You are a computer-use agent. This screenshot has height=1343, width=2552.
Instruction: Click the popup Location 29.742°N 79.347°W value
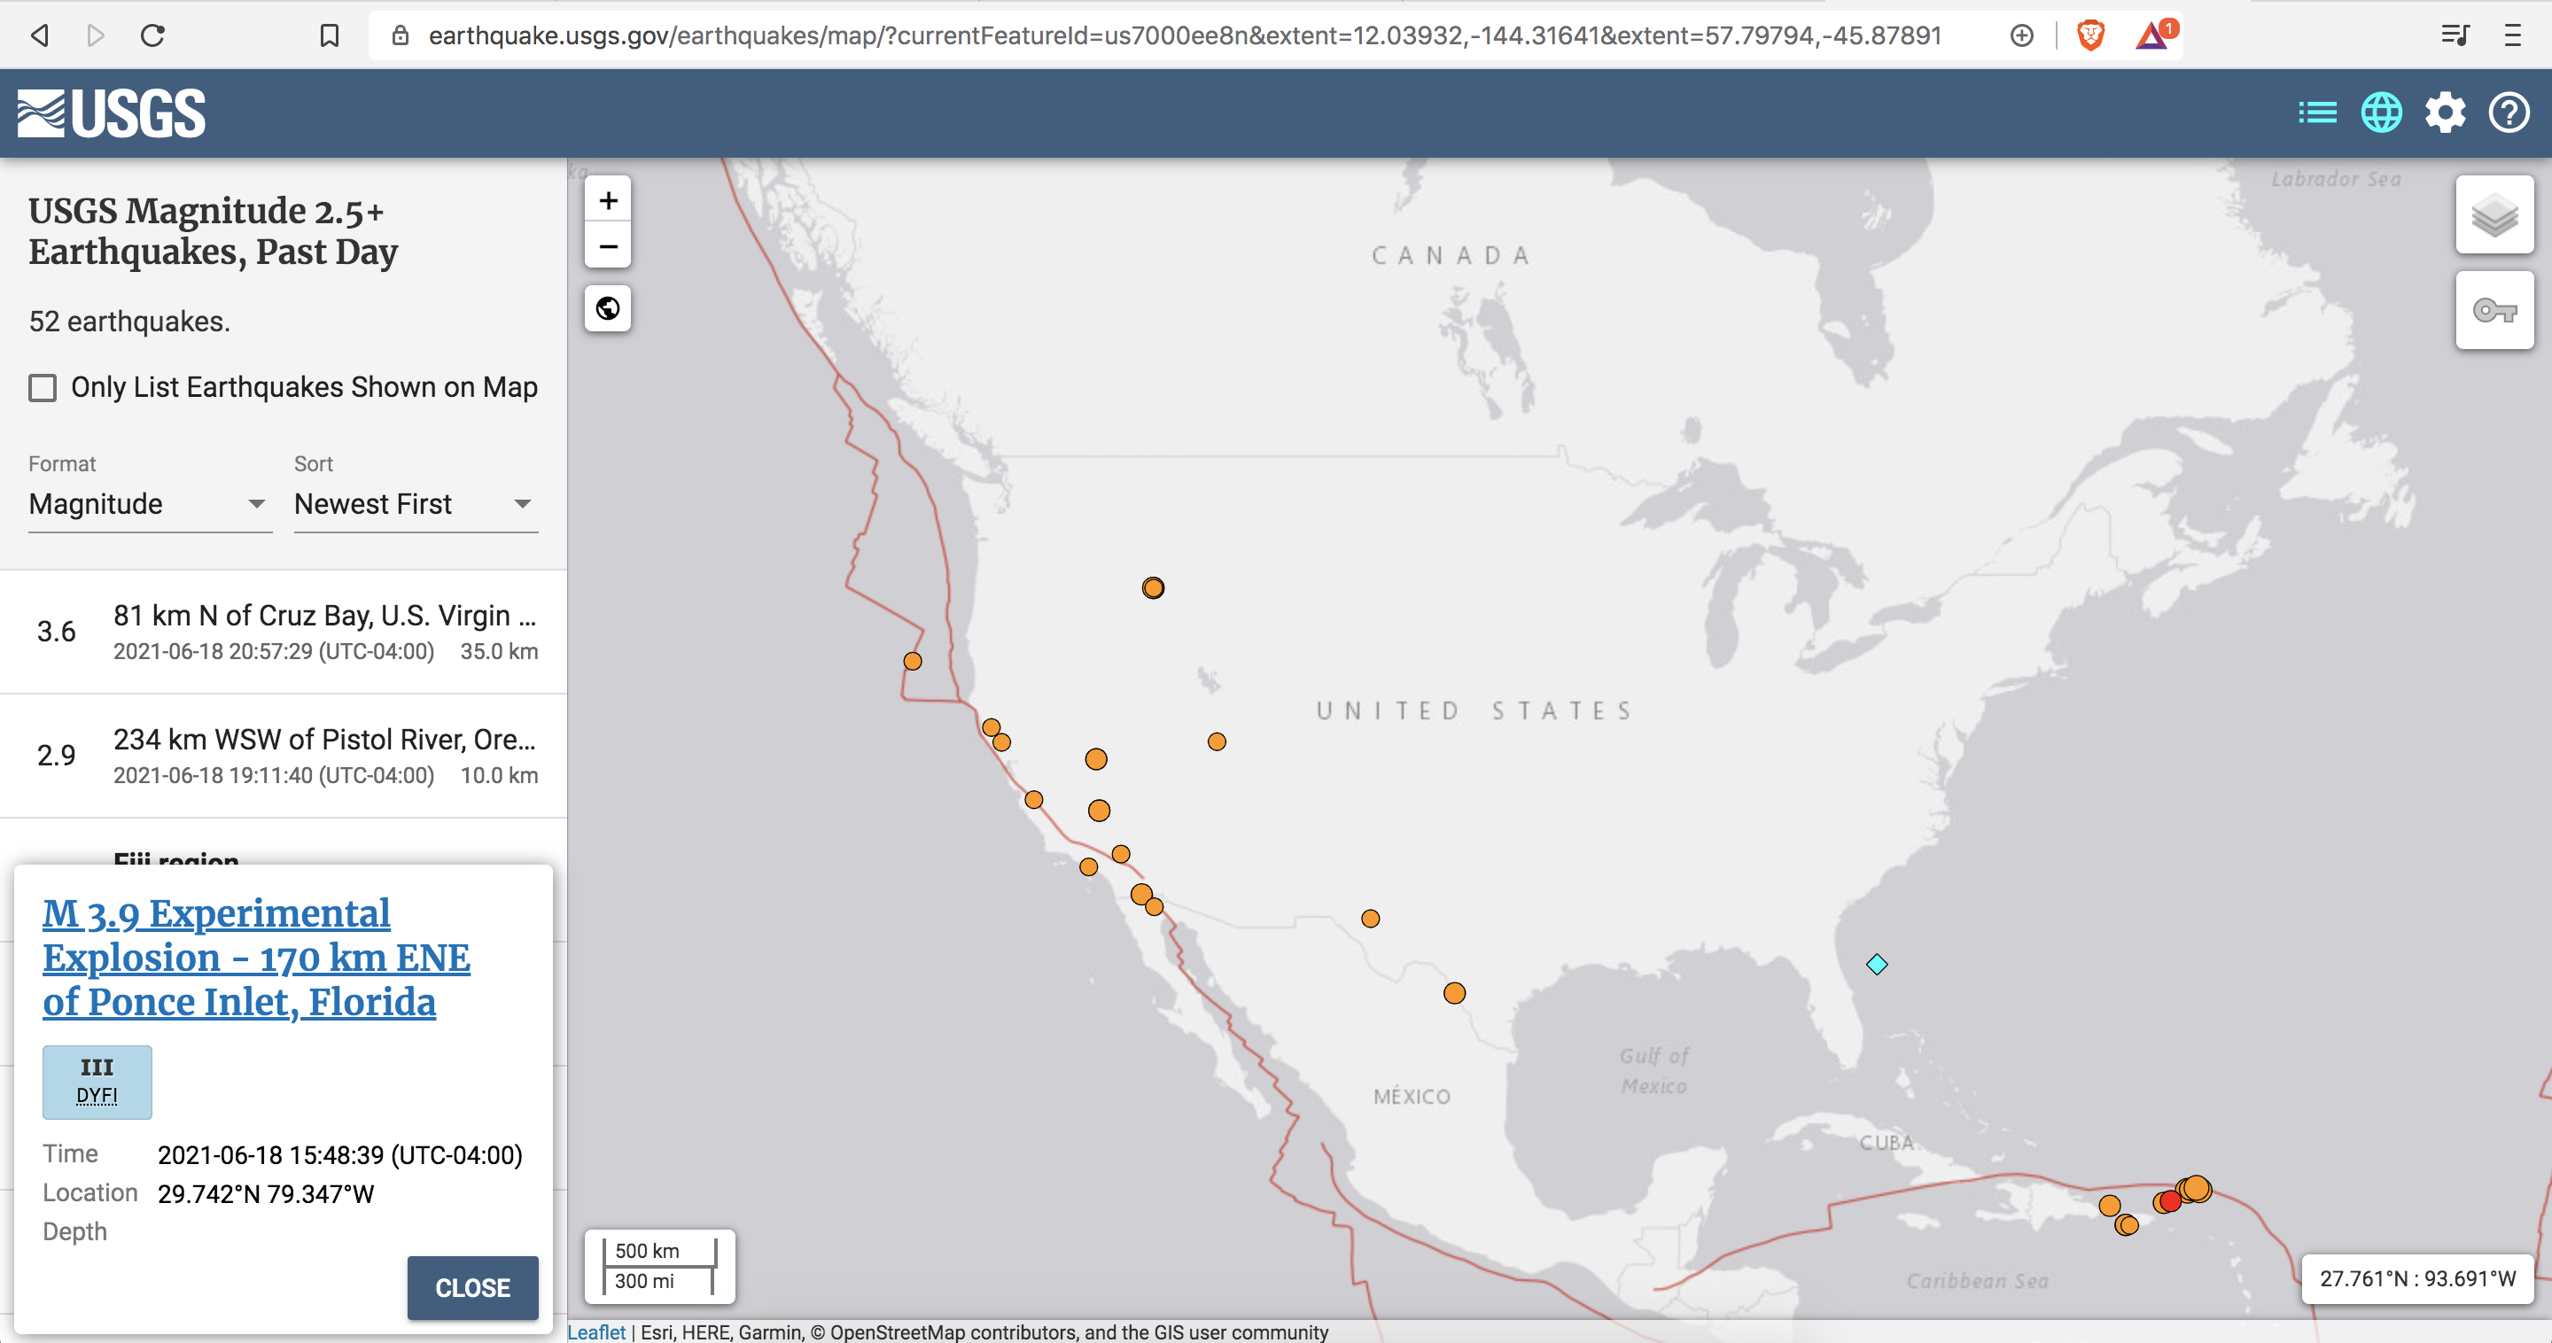coord(266,1193)
